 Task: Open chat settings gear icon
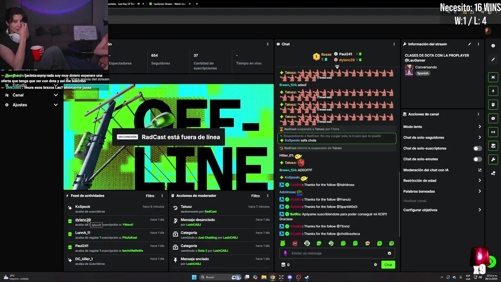pos(375,265)
